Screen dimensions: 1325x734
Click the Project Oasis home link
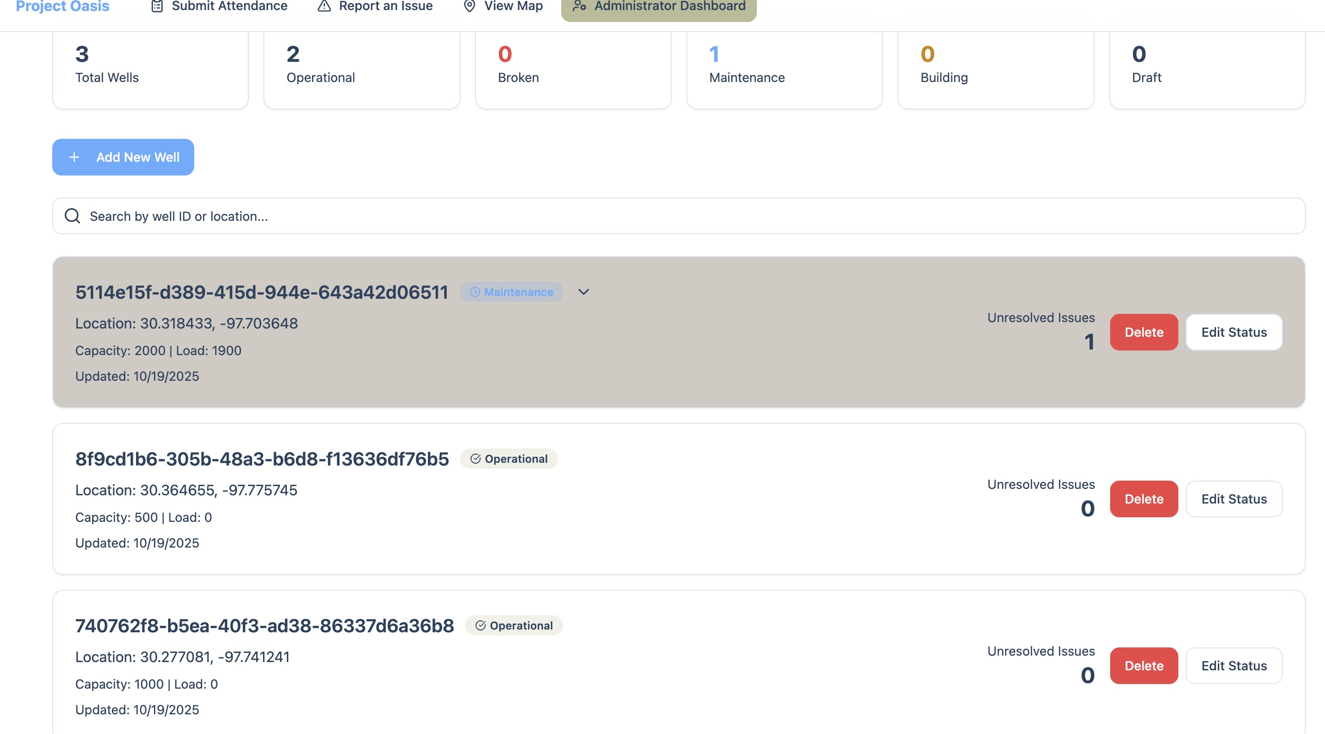click(x=63, y=6)
